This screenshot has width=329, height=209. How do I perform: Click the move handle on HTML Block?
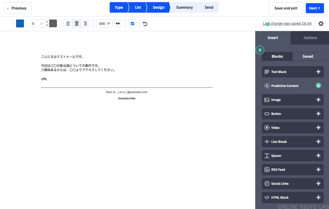point(318,197)
